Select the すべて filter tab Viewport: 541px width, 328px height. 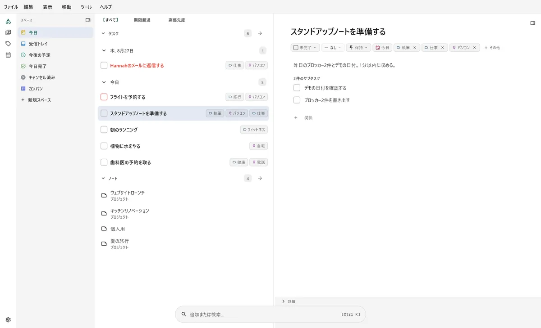[110, 20]
